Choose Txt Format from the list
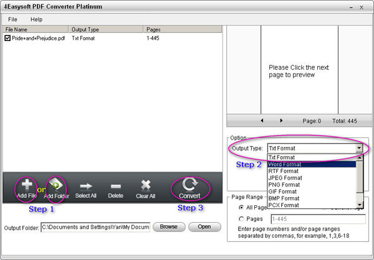The width and height of the screenshot is (374, 260). (x=312, y=157)
